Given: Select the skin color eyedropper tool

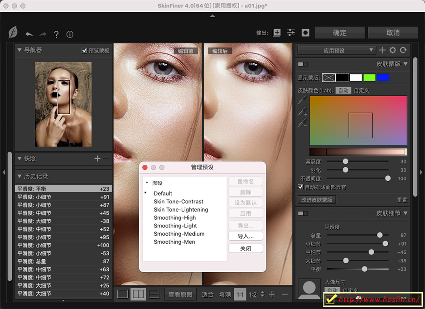Looking at the screenshot, I should (x=302, y=100).
